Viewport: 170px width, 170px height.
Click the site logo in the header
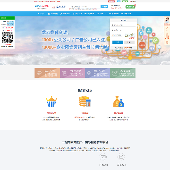point(42,7)
